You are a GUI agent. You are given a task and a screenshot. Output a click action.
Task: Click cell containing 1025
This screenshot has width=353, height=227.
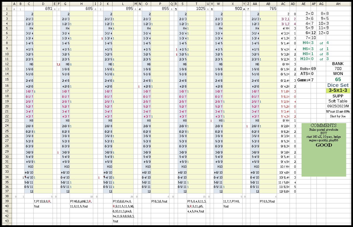point(196,9)
